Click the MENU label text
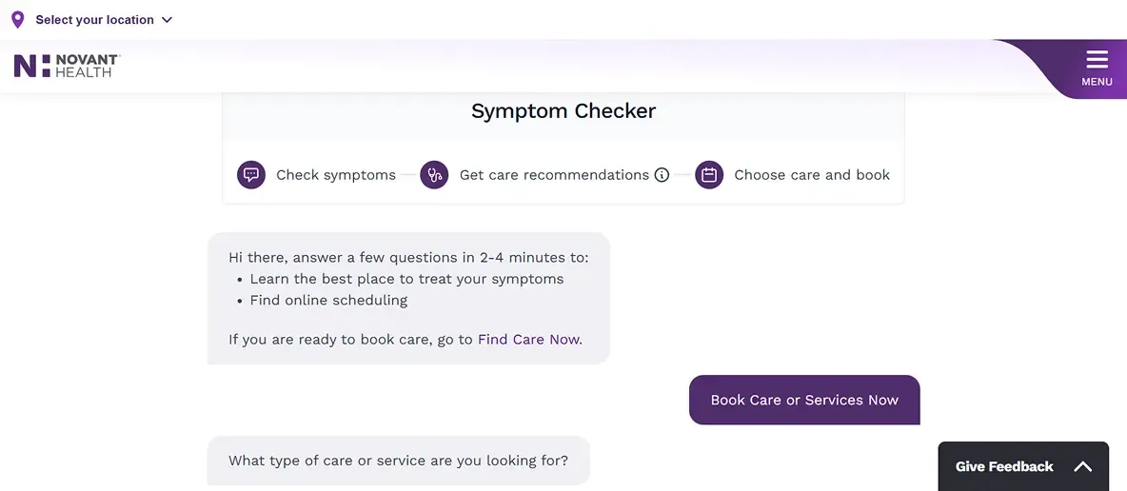1127x491 pixels. coord(1097,82)
